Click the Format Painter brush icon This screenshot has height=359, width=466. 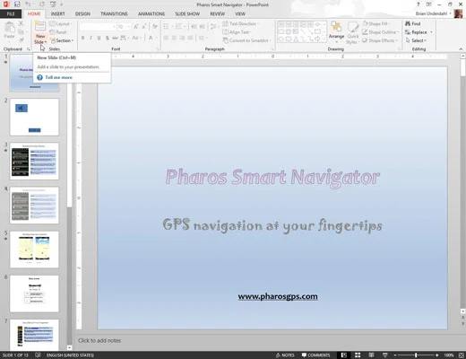[x=21, y=39]
